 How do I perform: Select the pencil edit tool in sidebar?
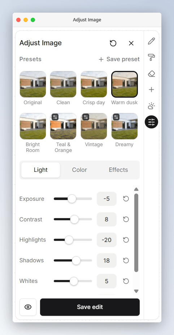point(151,41)
